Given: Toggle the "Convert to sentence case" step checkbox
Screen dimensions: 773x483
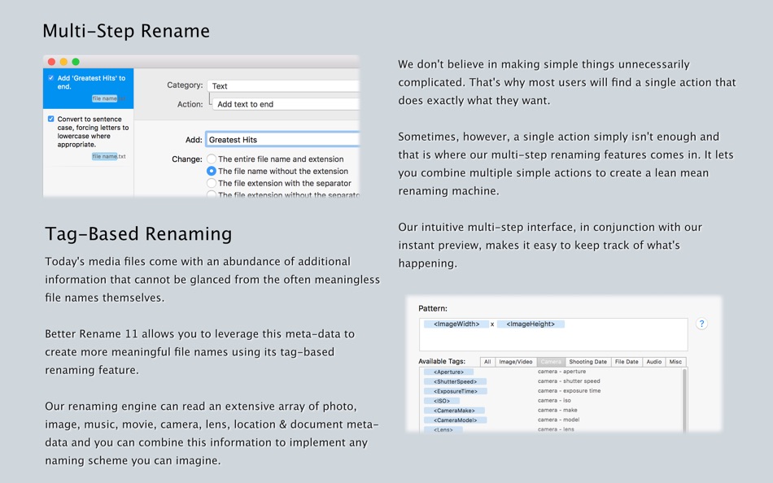Looking at the screenshot, I should (x=50, y=119).
